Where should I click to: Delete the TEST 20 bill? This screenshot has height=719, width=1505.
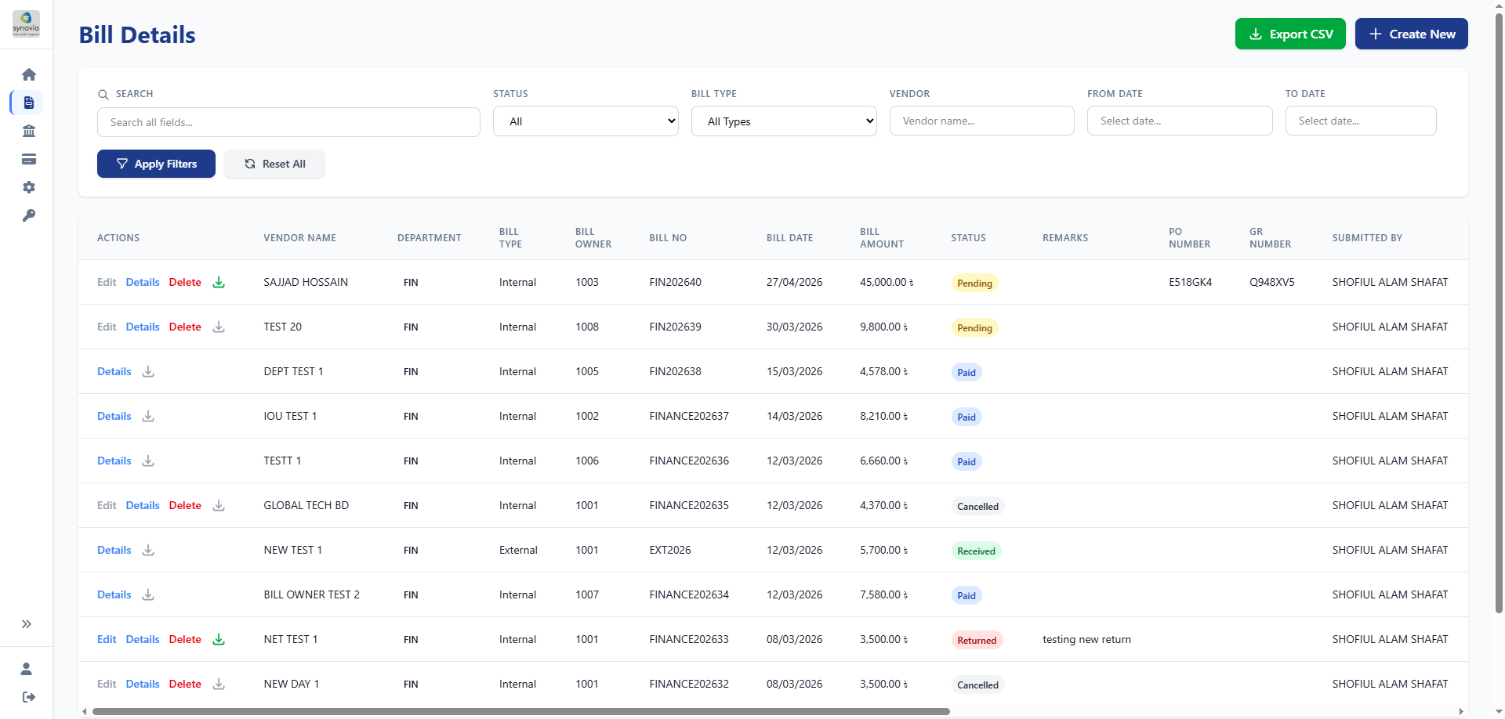(185, 327)
